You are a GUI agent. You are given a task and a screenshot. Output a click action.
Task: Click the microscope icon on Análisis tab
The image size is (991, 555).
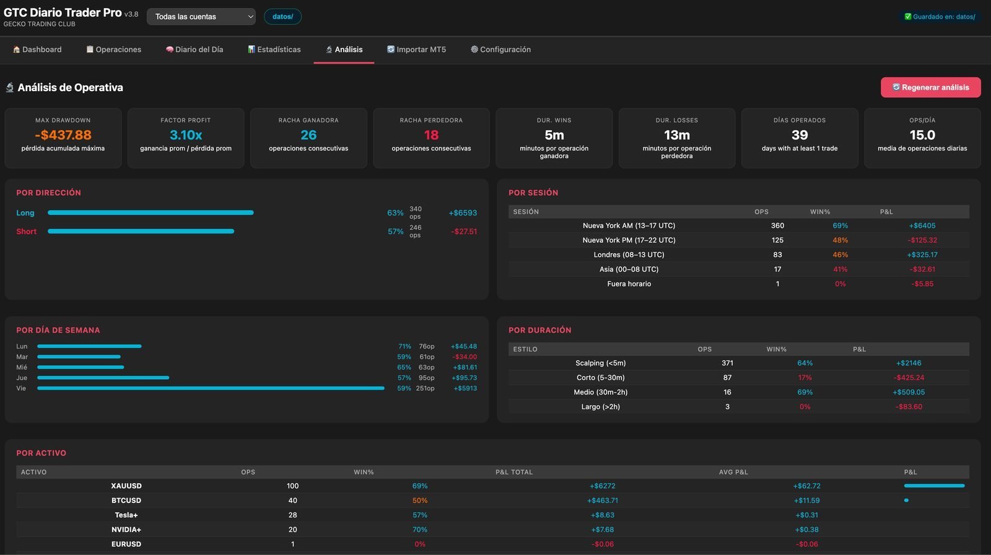point(330,50)
